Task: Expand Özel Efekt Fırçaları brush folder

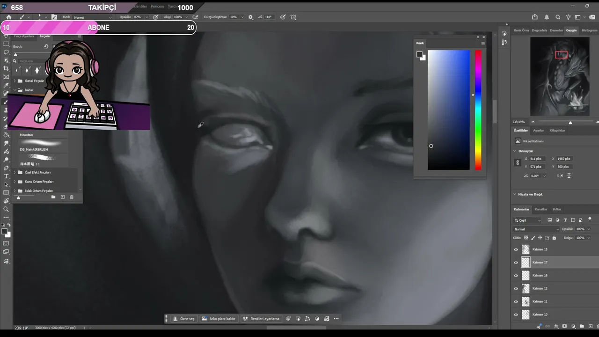Action: pyautogui.click(x=15, y=172)
